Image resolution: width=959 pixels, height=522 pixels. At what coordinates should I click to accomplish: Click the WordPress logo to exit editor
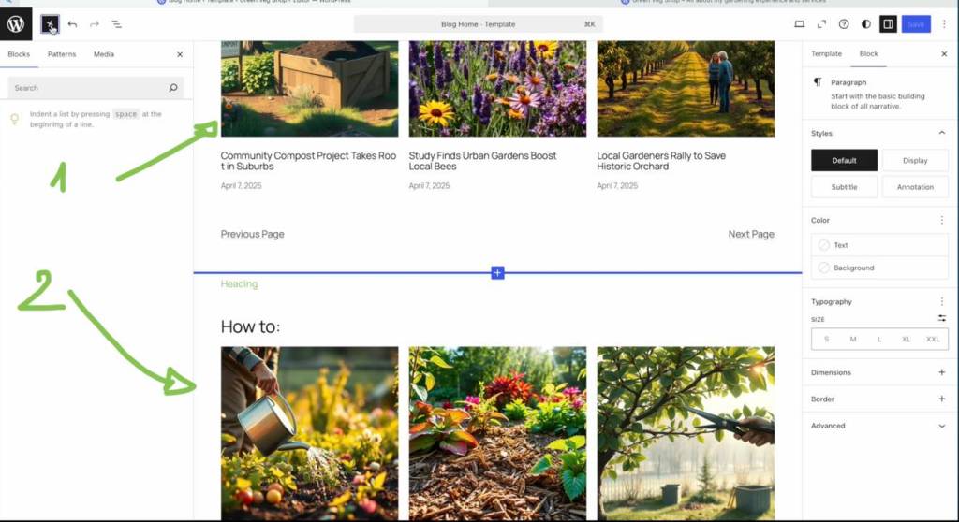click(16, 23)
